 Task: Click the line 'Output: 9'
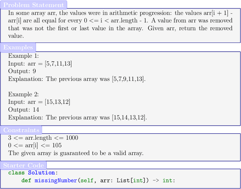pos(22,71)
